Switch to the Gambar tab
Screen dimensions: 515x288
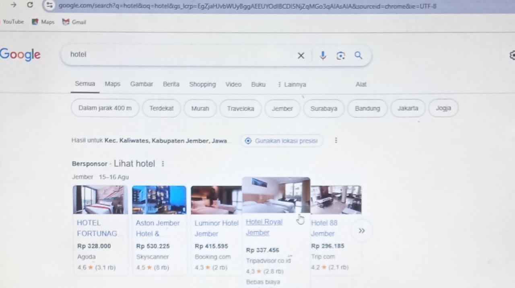tap(142, 84)
